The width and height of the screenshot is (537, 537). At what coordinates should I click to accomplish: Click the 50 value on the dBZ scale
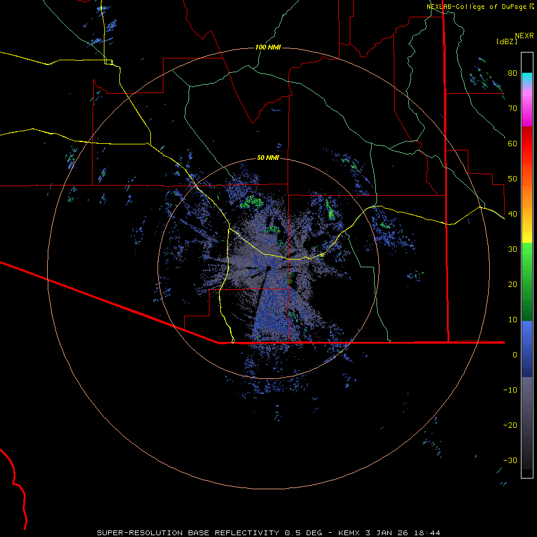513,179
